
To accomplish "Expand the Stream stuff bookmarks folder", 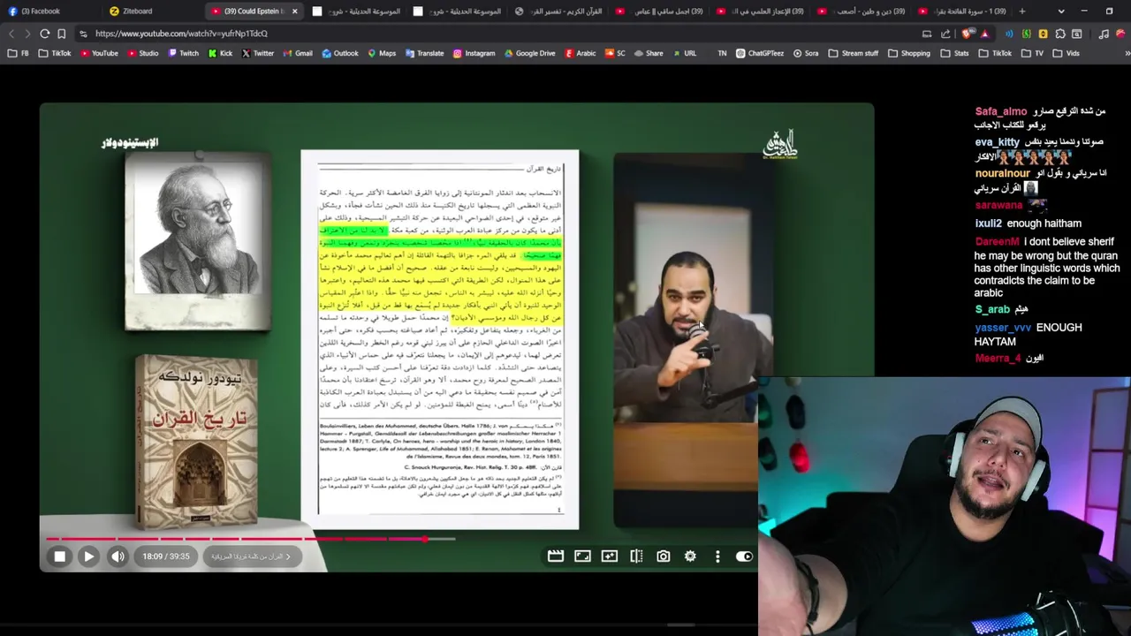I will click(854, 53).
